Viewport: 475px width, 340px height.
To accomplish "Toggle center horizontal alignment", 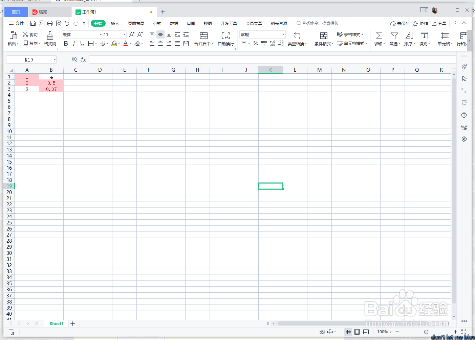I will (160, 43).
